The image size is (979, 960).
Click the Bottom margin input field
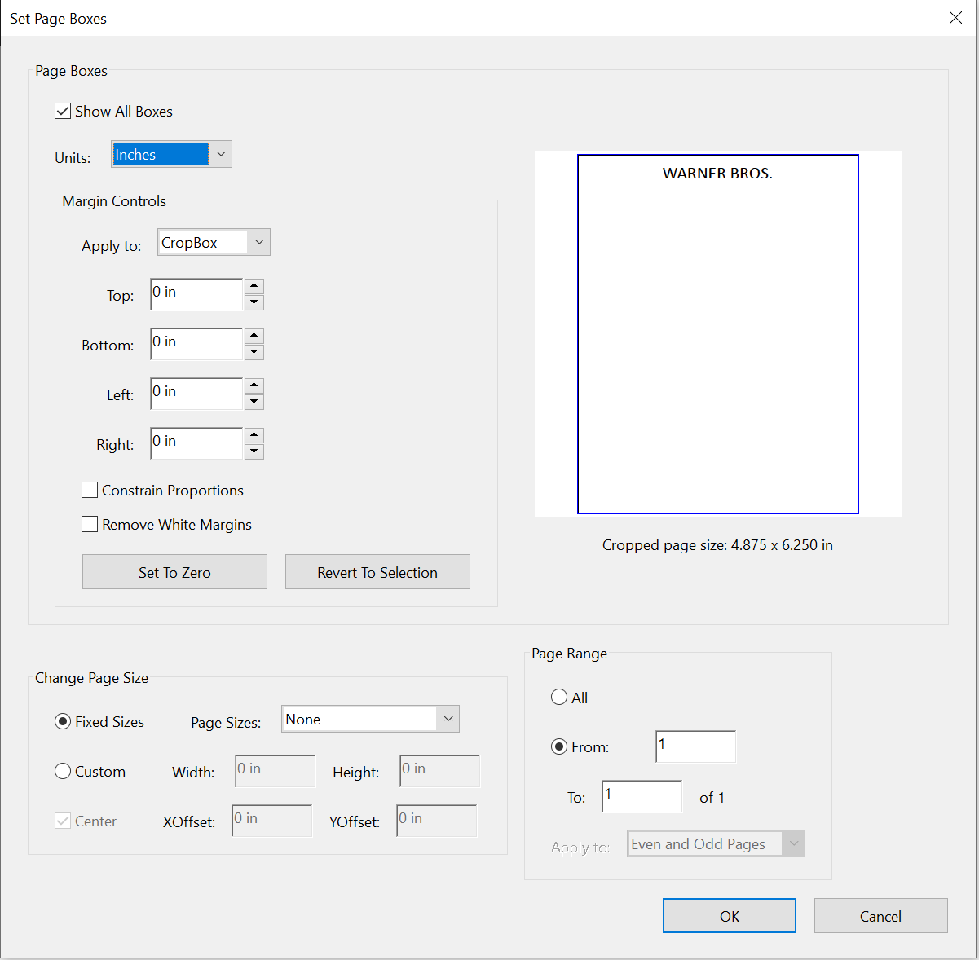[196, 344]
